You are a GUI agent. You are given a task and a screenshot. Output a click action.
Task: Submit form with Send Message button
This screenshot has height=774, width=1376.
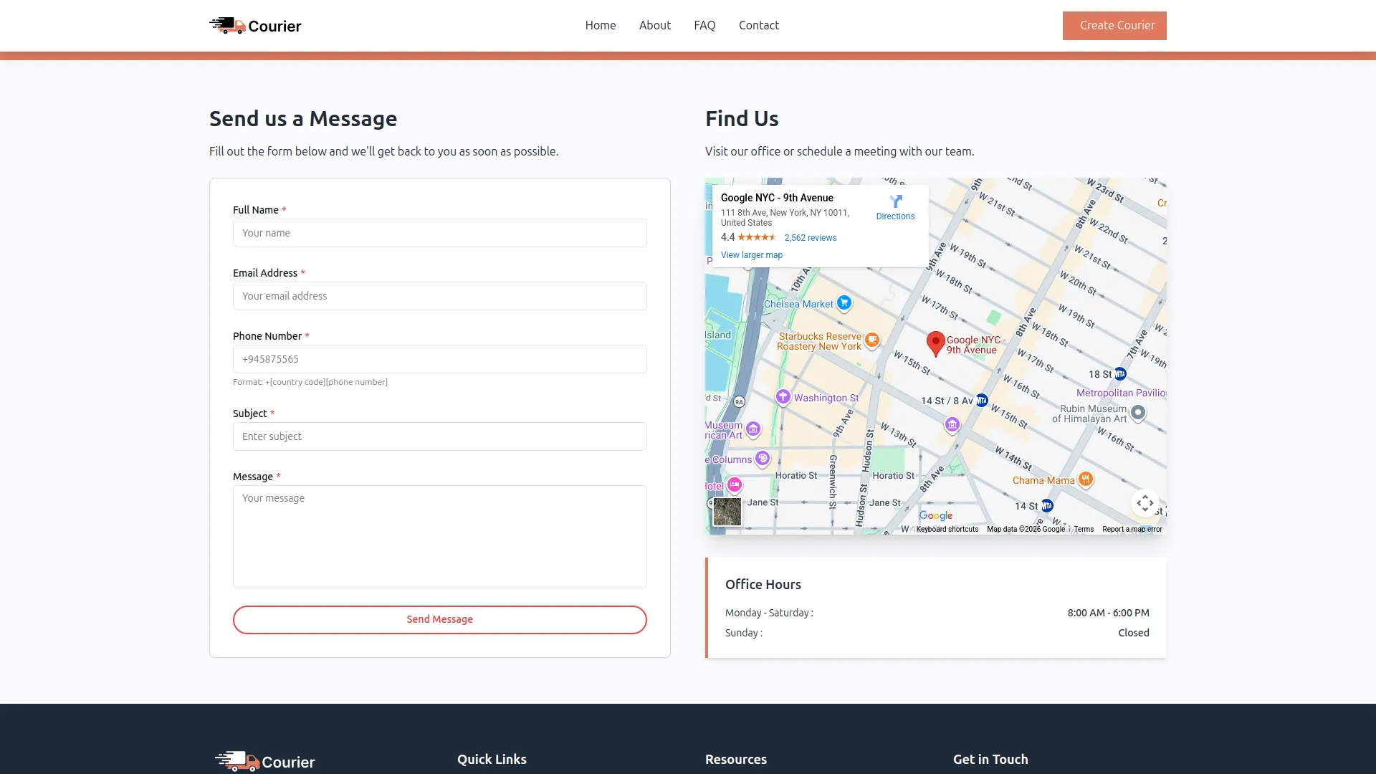tap(439, 619)
